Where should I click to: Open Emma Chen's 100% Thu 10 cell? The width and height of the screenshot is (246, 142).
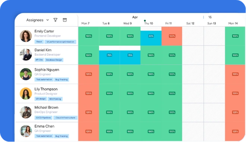click(151, 132)
